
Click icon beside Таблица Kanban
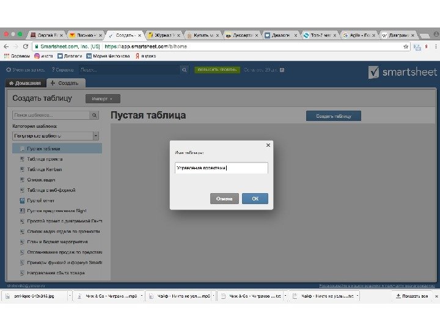coord(22,169)
